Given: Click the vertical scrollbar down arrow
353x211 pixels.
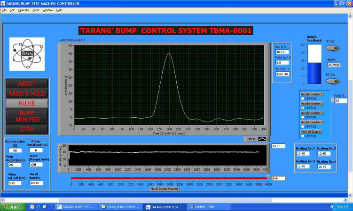Looking at the screenshot, I should pos(350,195).
